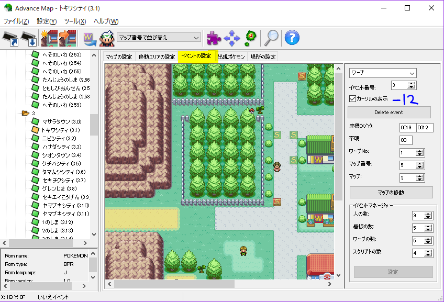Open the ファイル(Z) menu

coord(16,21)
